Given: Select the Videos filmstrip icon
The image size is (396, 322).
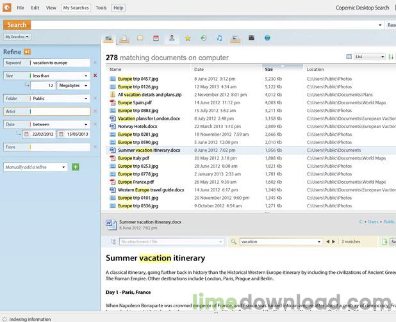Looking at the screenshot, I should coord(251,38).
